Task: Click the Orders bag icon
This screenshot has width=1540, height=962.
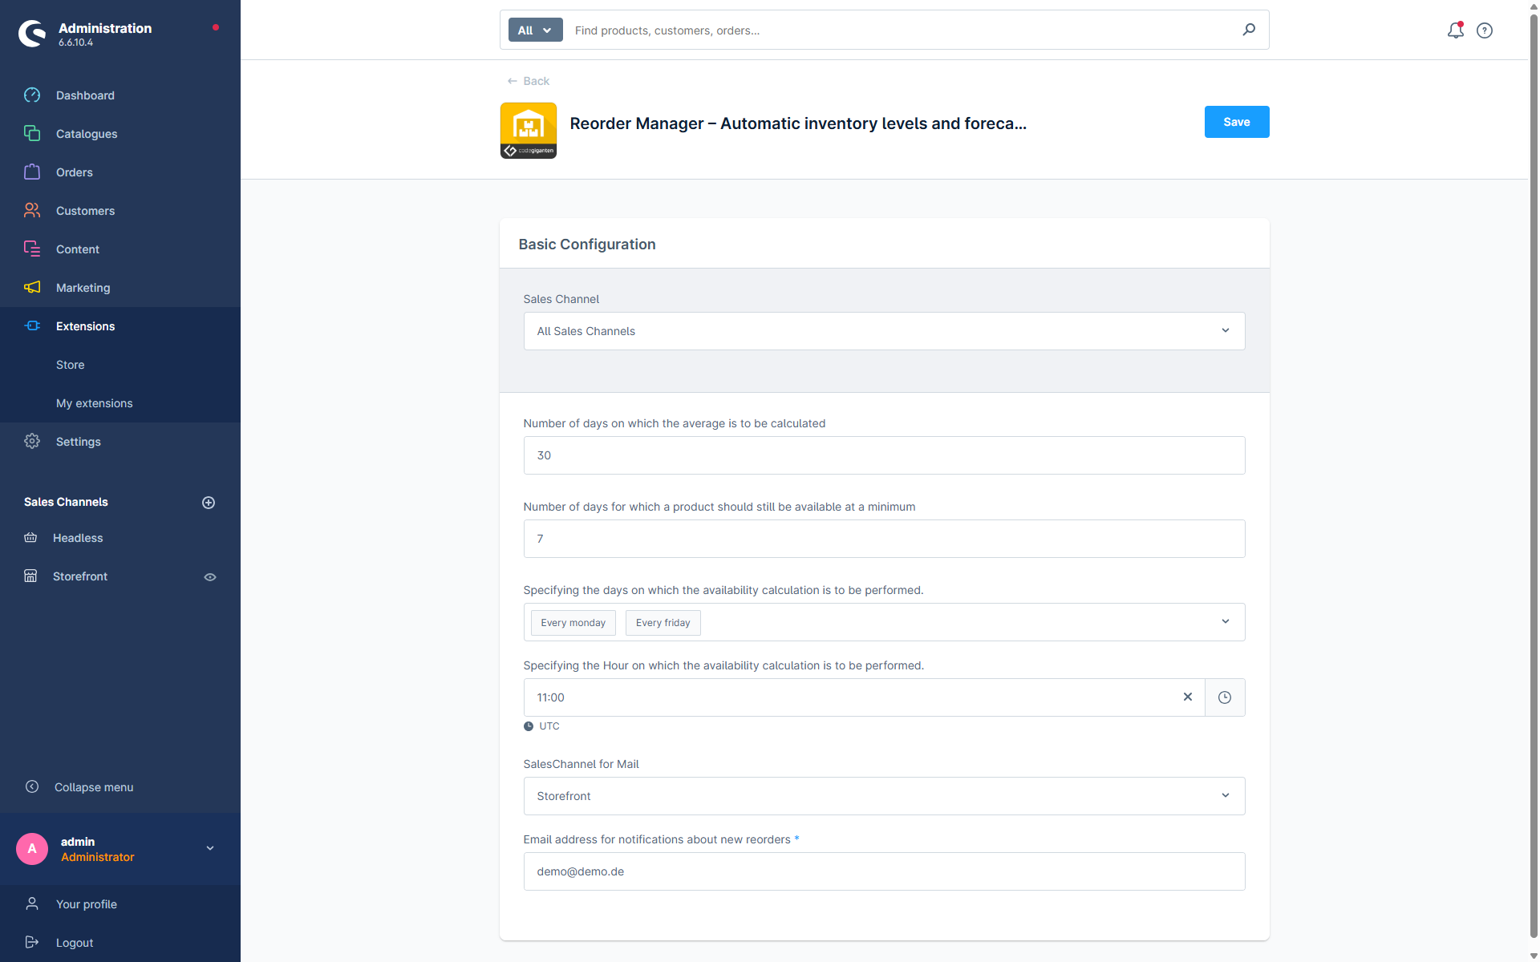Action: (32, 172)
